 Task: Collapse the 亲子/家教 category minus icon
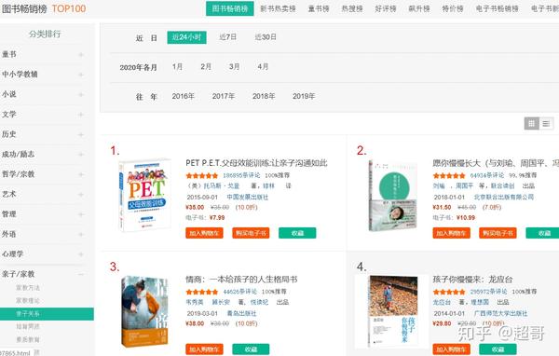[81, 274]
